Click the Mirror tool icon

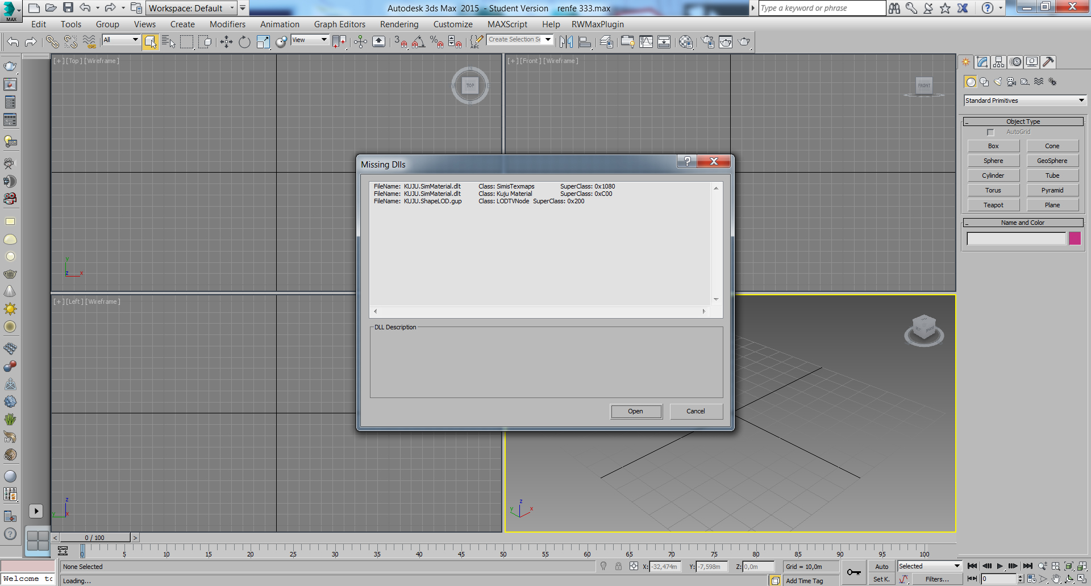pos(566,41)
